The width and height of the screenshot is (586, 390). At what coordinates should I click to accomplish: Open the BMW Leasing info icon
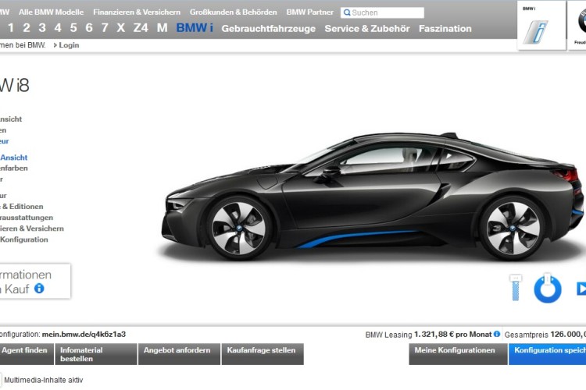pos(497,334)
